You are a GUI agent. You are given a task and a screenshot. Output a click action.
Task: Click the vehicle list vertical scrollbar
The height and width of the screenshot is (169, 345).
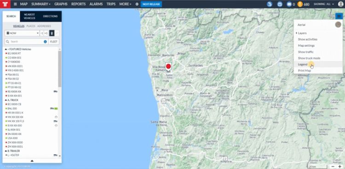tap(60, 69)
